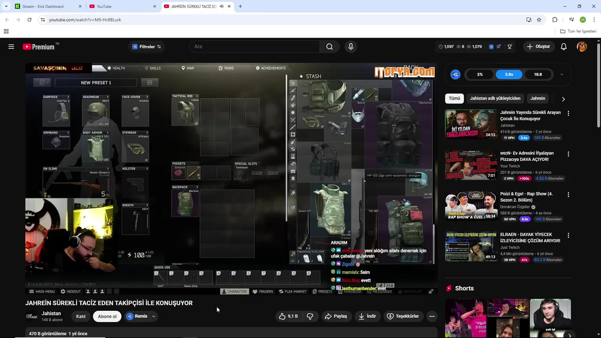Image resolution: width=601 pixels, height=338 pixels.
Task: Bookmark this page with the star icon
Action: pyautogui.click(x=539, y=20)
